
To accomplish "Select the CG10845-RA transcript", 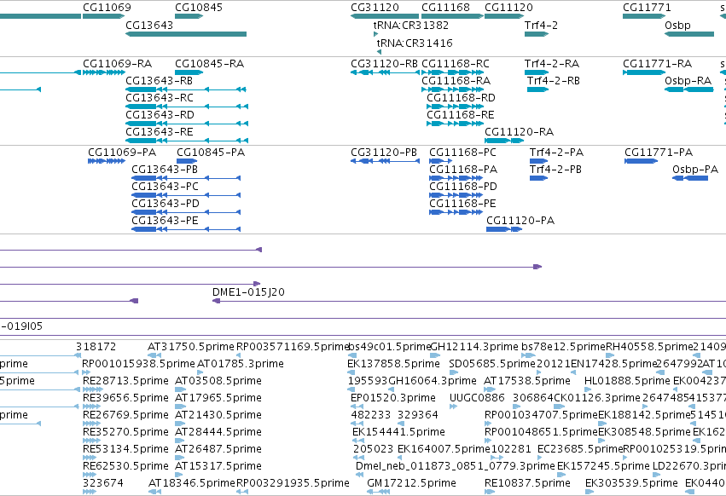I will coord(189,72).
